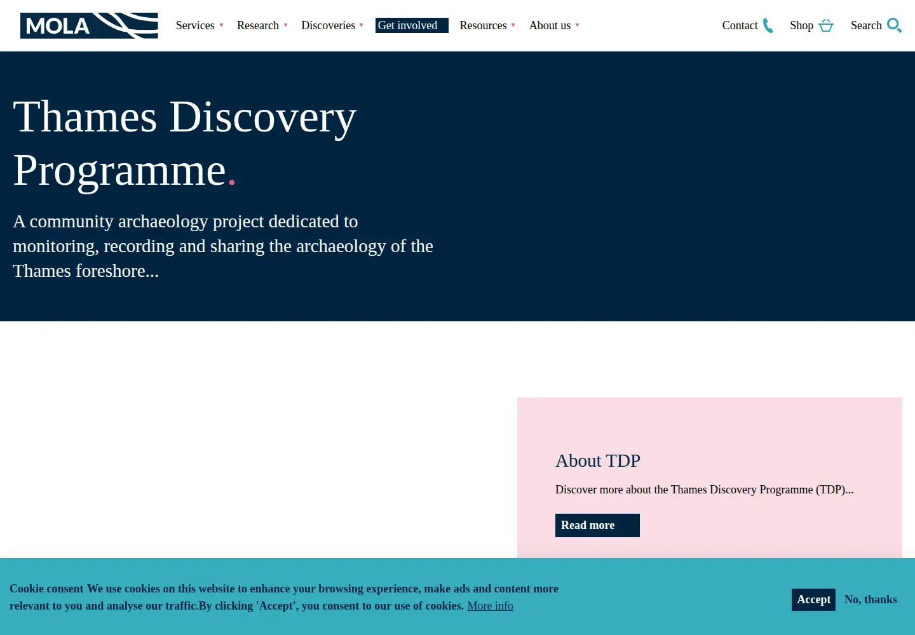Screen dimensions: 915x635
Task: Go to the Shop link
Action: (801, 25)
